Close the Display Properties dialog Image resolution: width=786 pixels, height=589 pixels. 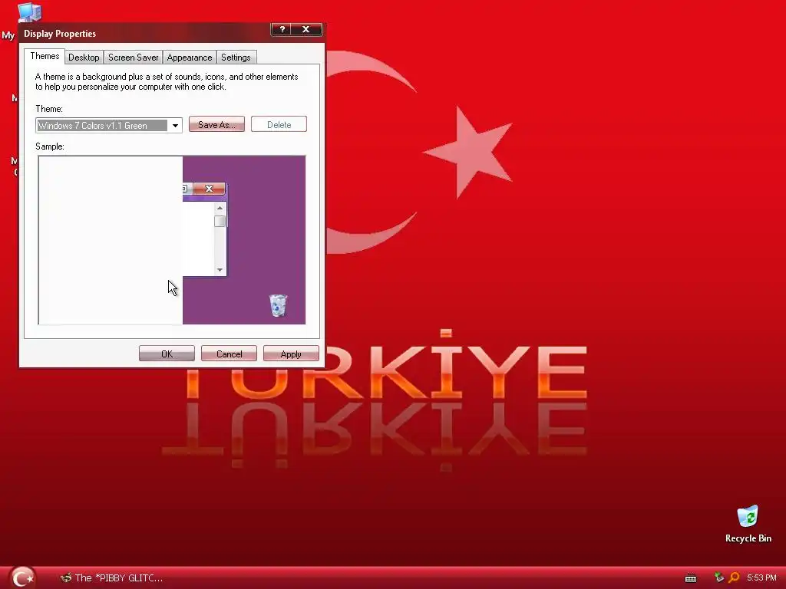coord(305,29)
